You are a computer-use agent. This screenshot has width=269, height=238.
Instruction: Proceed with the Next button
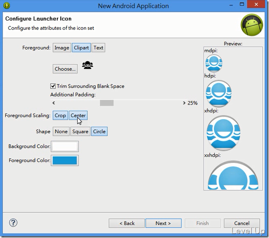click(163, 223)
